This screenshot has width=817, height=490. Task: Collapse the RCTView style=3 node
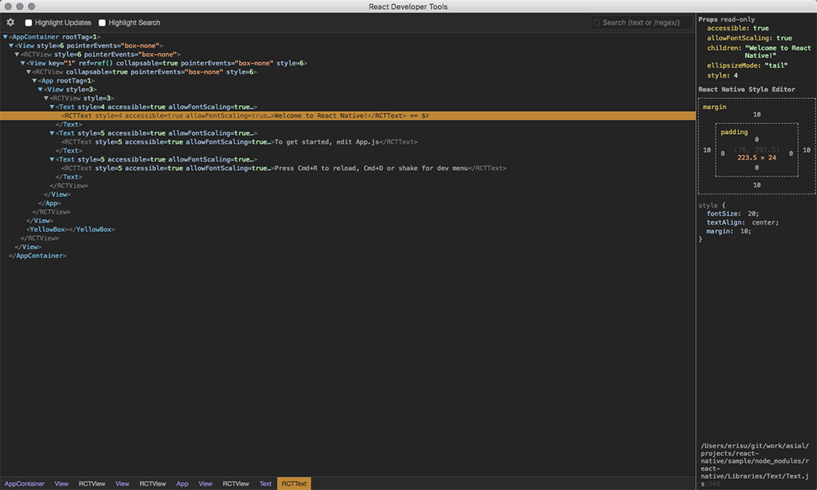pos(46,98)
